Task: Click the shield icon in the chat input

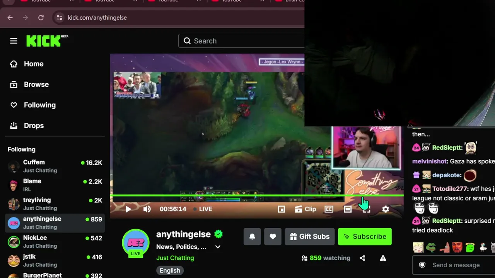Action: [422, 265]
